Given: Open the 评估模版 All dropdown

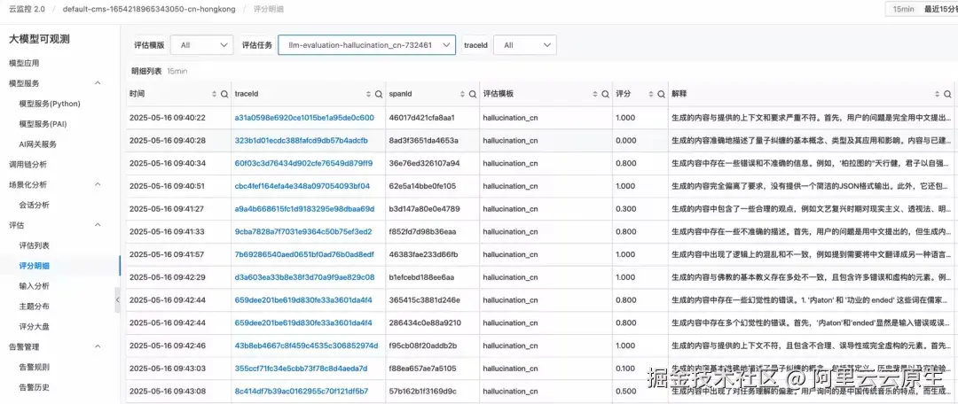Looking at the screenshot, I should (202, 45).
